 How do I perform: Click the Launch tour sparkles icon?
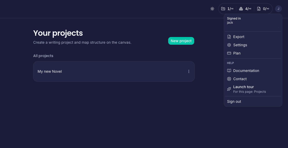229,89
